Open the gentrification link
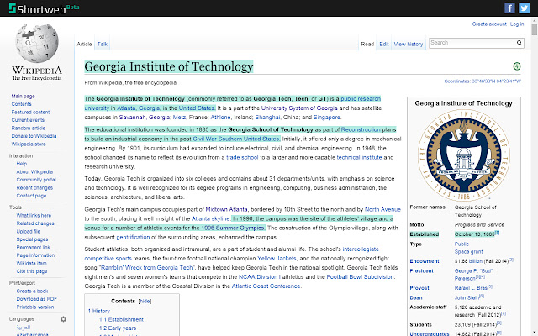The image size is (538, 336). (x=133, y=237)
